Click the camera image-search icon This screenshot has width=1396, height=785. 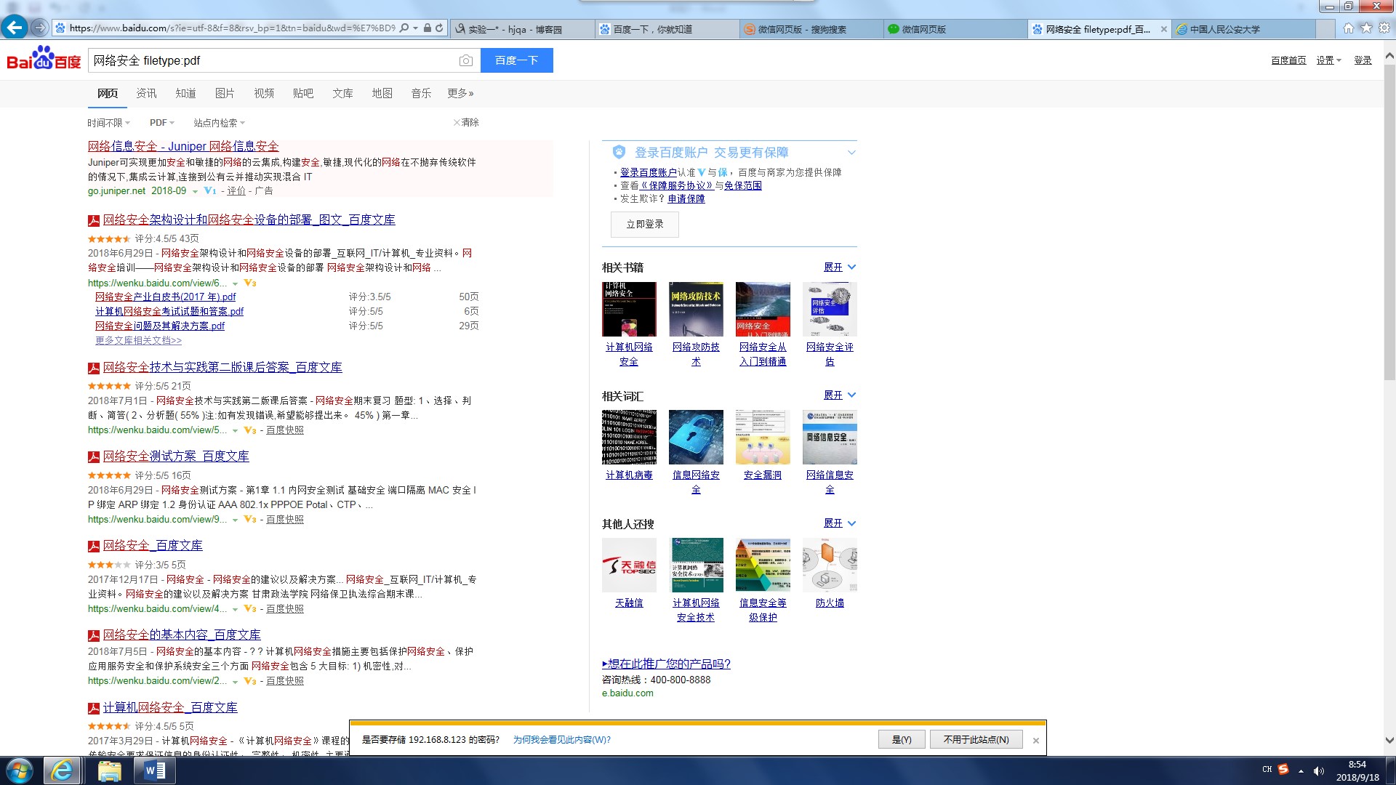pyautogui.click(x=466, y=61)
